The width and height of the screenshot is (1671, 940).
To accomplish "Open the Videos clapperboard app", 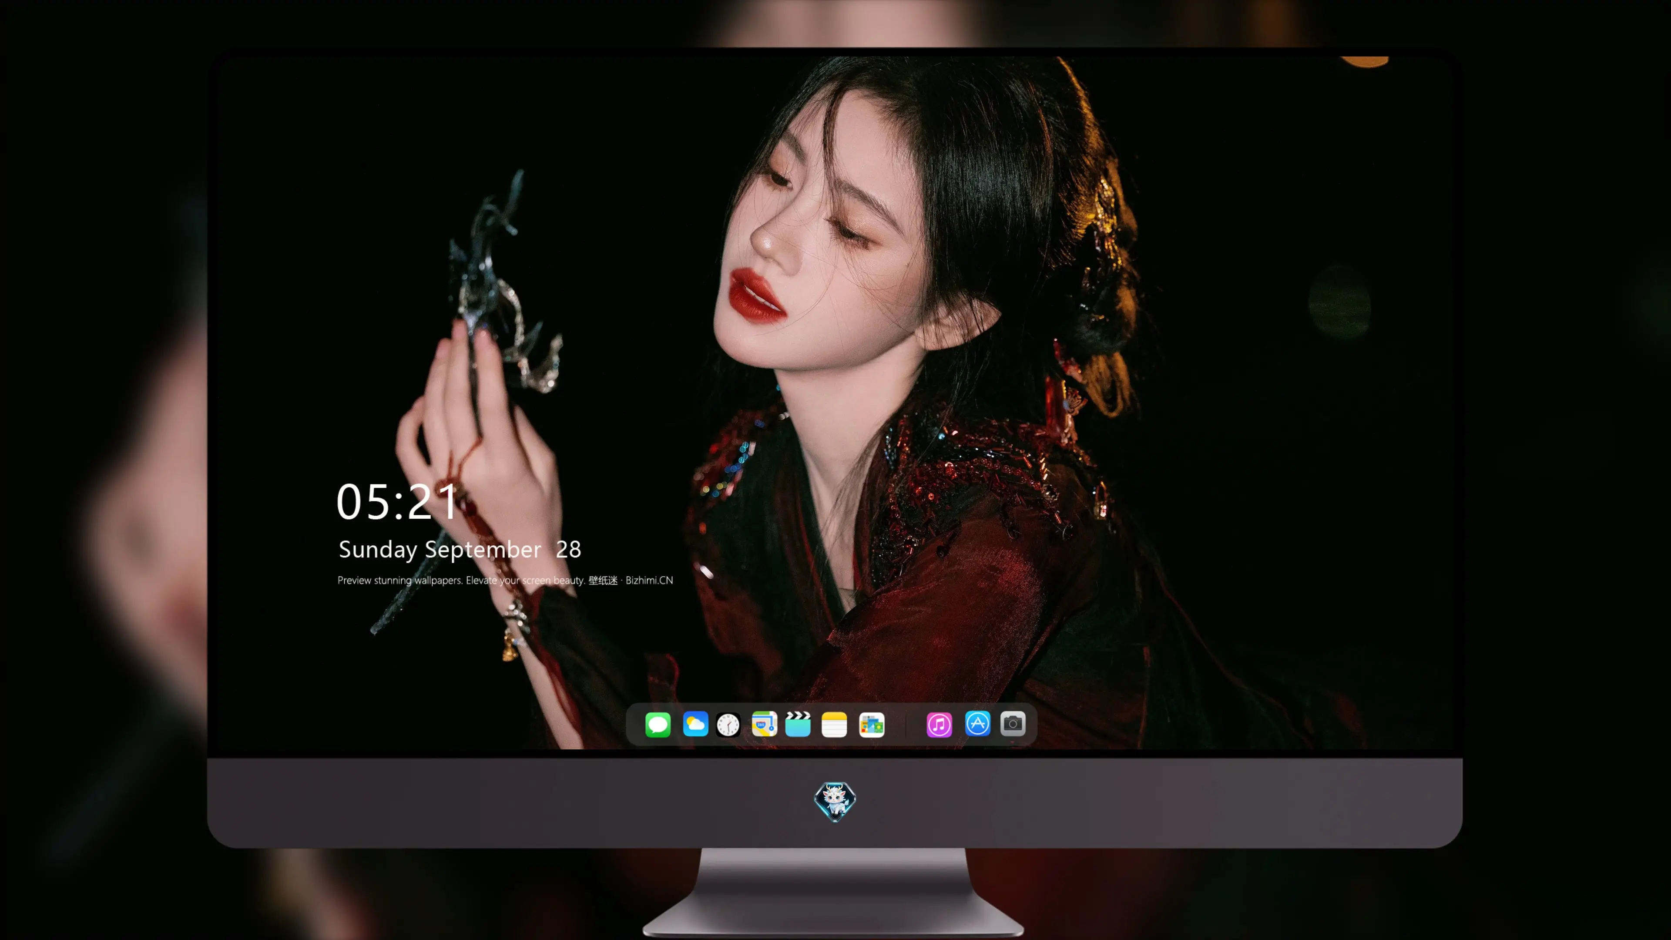I will (798, 724).
